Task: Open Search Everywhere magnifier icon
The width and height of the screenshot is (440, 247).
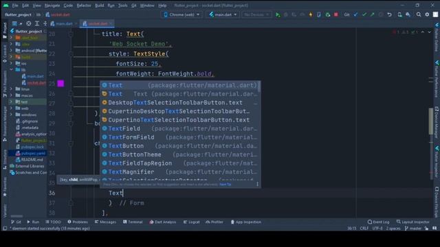Action: coord(419,14)
